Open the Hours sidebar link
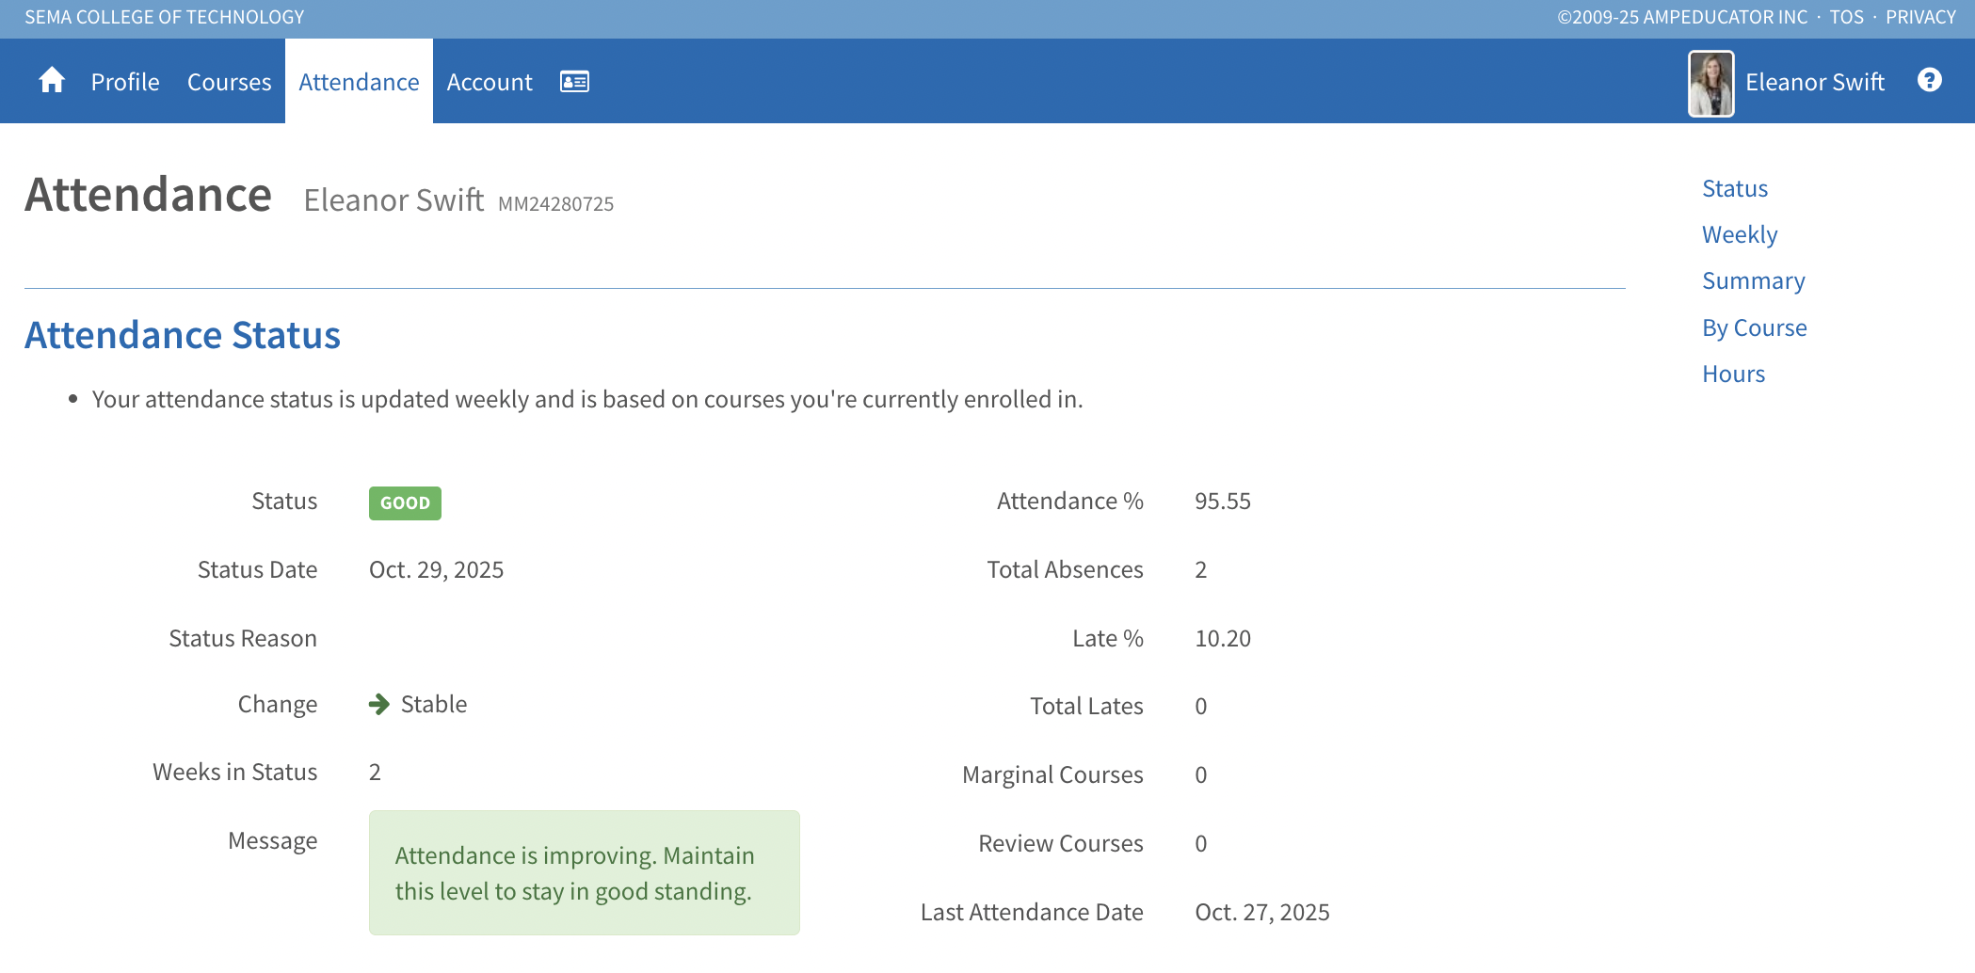1975x973 pixels. point(1733,374)
